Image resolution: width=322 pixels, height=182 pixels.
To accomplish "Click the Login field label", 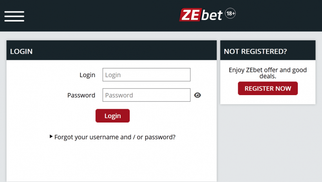I will pyautogui.click(x=87, y=75).
